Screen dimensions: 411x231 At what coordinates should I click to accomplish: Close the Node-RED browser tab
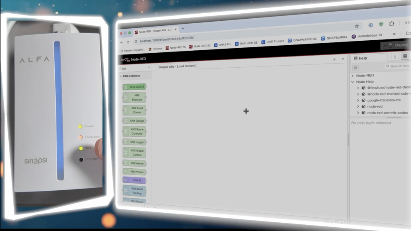[175, 29]
